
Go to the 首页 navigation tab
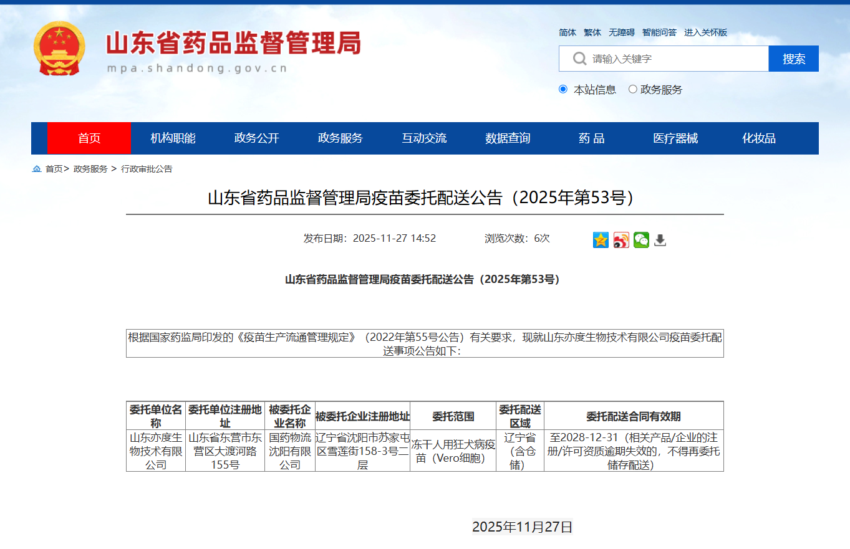pos(89,138)
